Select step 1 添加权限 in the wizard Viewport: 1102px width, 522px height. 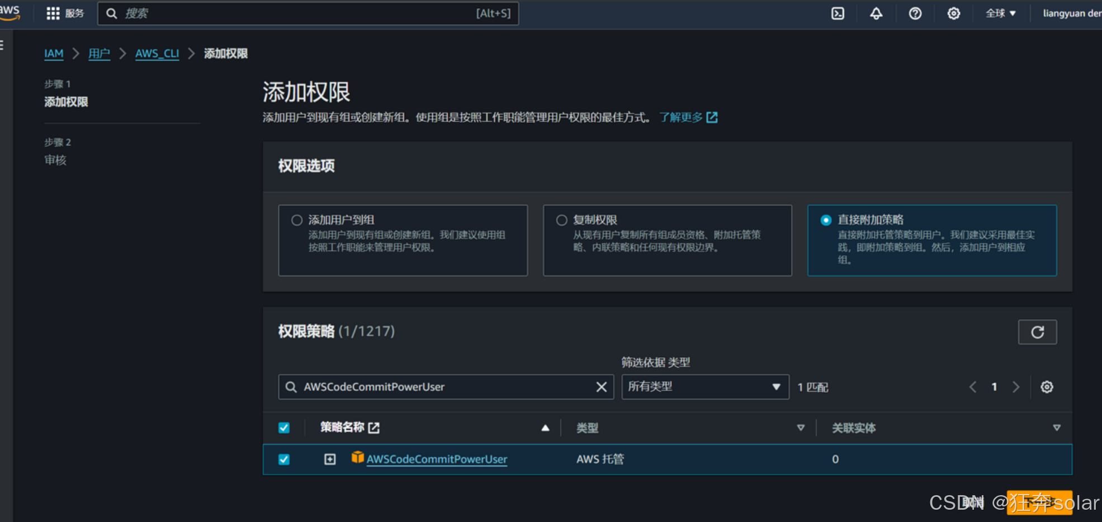coord(66,102)
